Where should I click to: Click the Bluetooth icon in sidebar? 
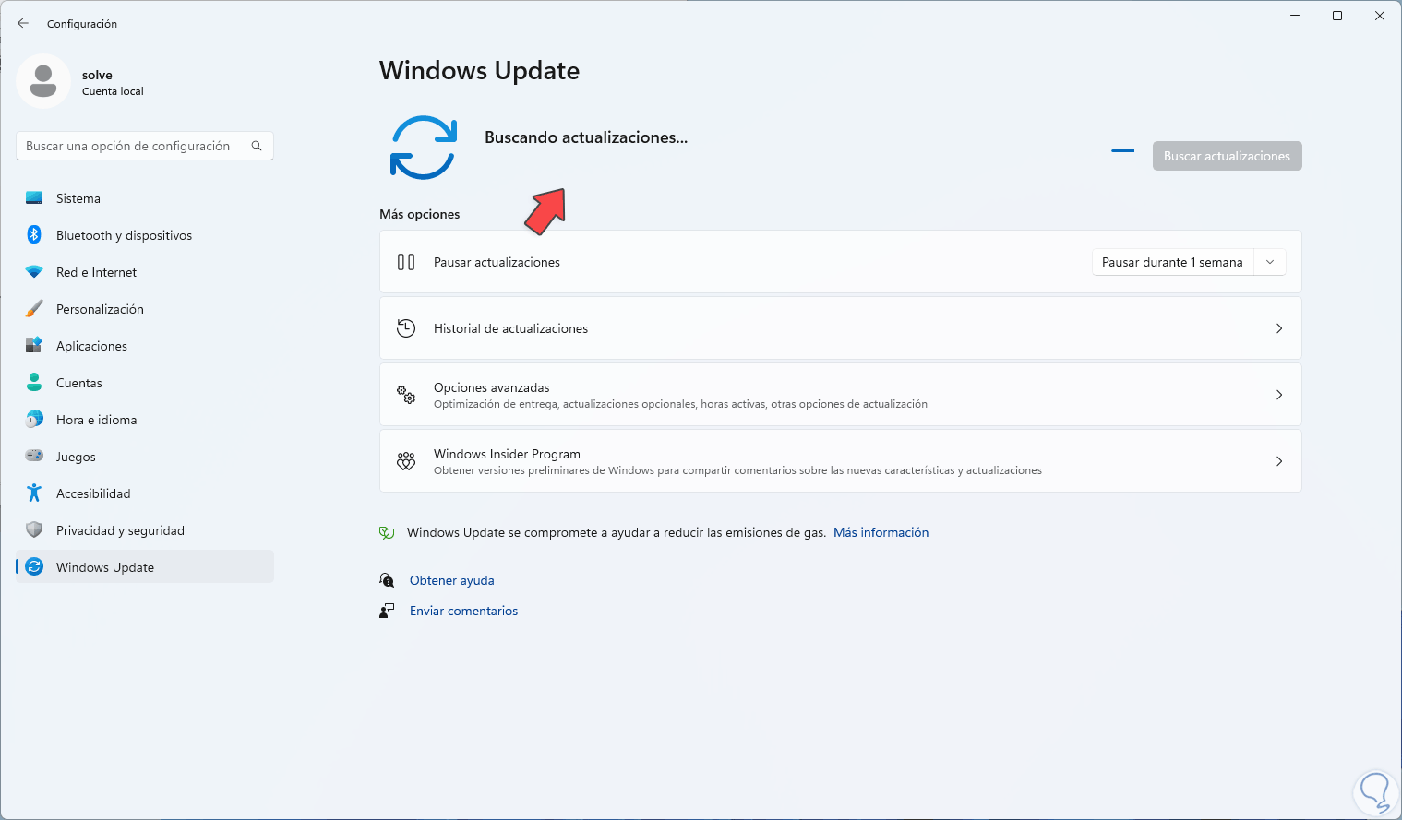pos(34,235)
